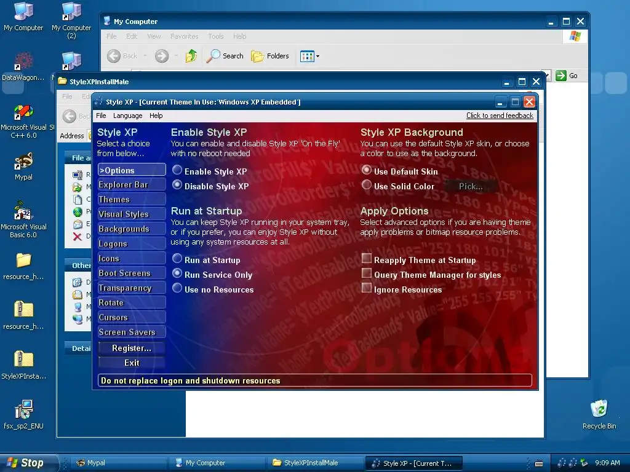Open Favorites menu in My Computer window
The width and height of the screenshot is (630, 472).
pos(184,36)
